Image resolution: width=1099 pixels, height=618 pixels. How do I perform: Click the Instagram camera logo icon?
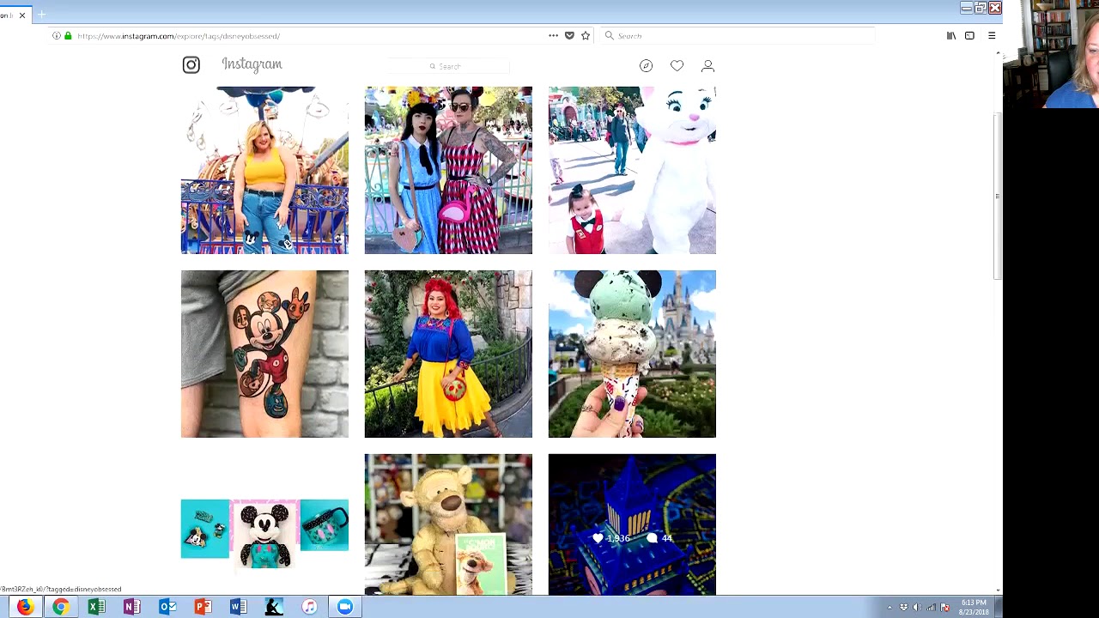click(x=191, y=65)
